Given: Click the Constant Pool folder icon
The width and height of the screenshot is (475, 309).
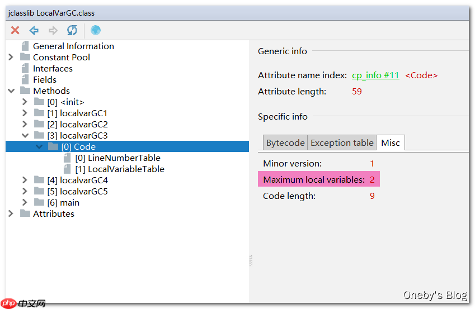Looking at the screenshot, I should [x=25, y=58].
